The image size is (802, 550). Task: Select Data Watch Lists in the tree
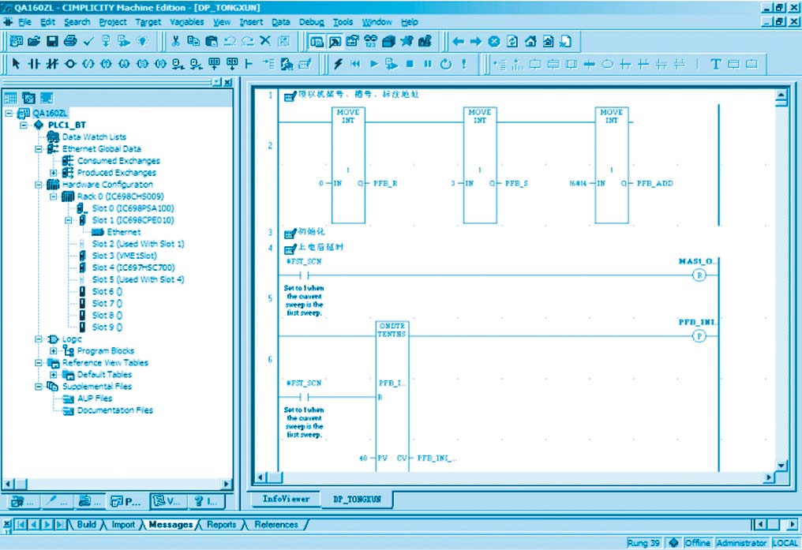coord(94,137)
